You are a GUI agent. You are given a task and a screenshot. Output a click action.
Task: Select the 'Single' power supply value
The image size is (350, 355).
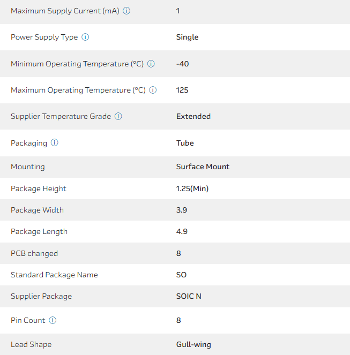[x=187, y=37]
